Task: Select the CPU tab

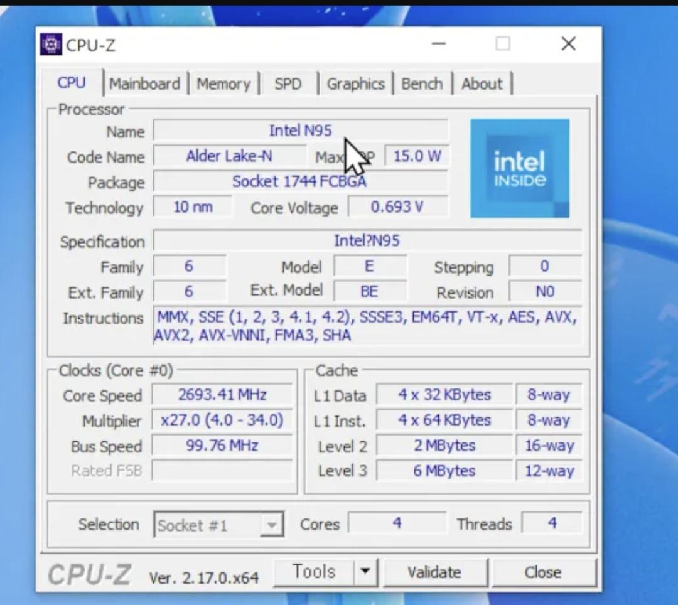Action: (x=72, y=82)
